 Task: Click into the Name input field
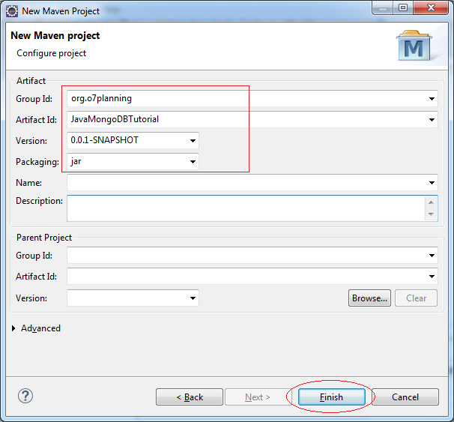point(246,183)
